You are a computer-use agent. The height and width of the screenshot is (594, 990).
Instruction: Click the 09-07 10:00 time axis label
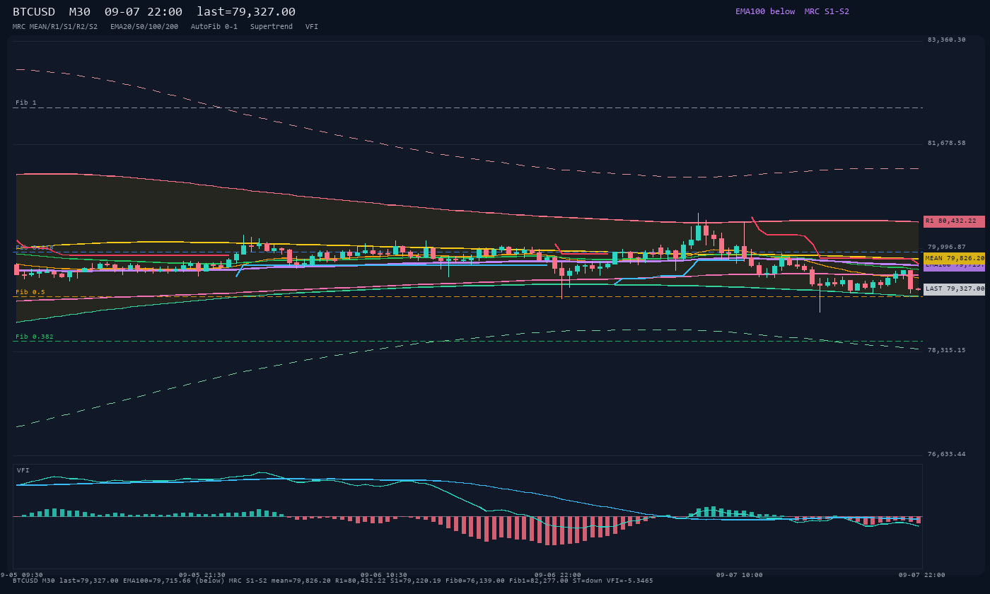(x=740, y=575)
